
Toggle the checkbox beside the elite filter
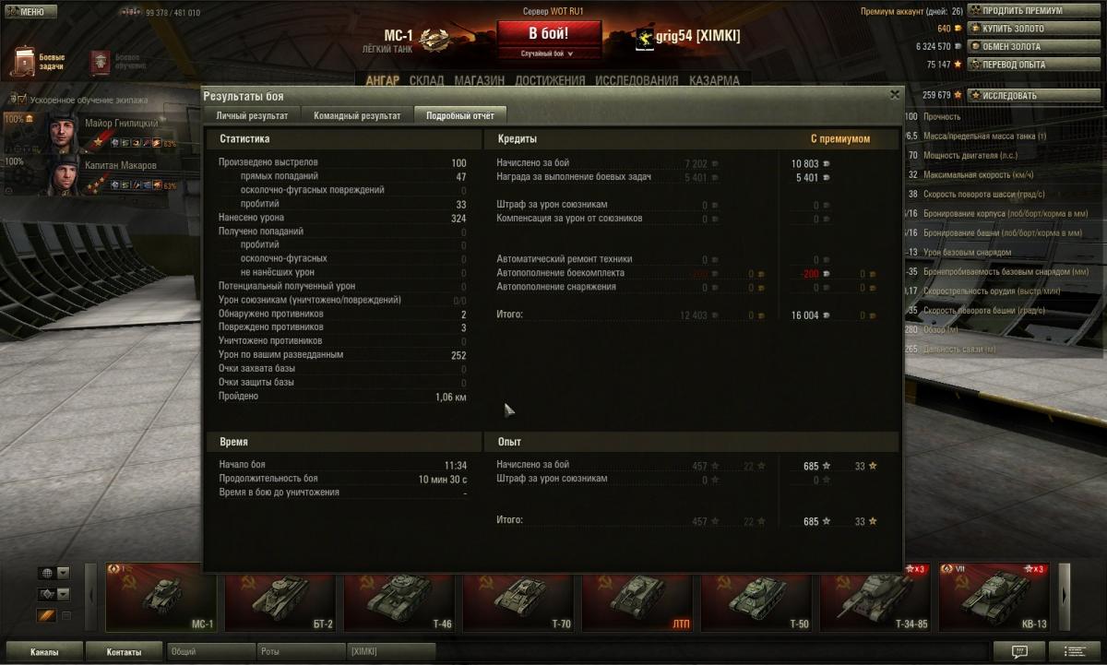point(65,615)
